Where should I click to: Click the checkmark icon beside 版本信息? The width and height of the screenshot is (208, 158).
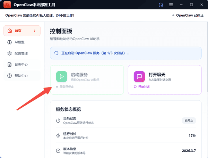(58, 151)
